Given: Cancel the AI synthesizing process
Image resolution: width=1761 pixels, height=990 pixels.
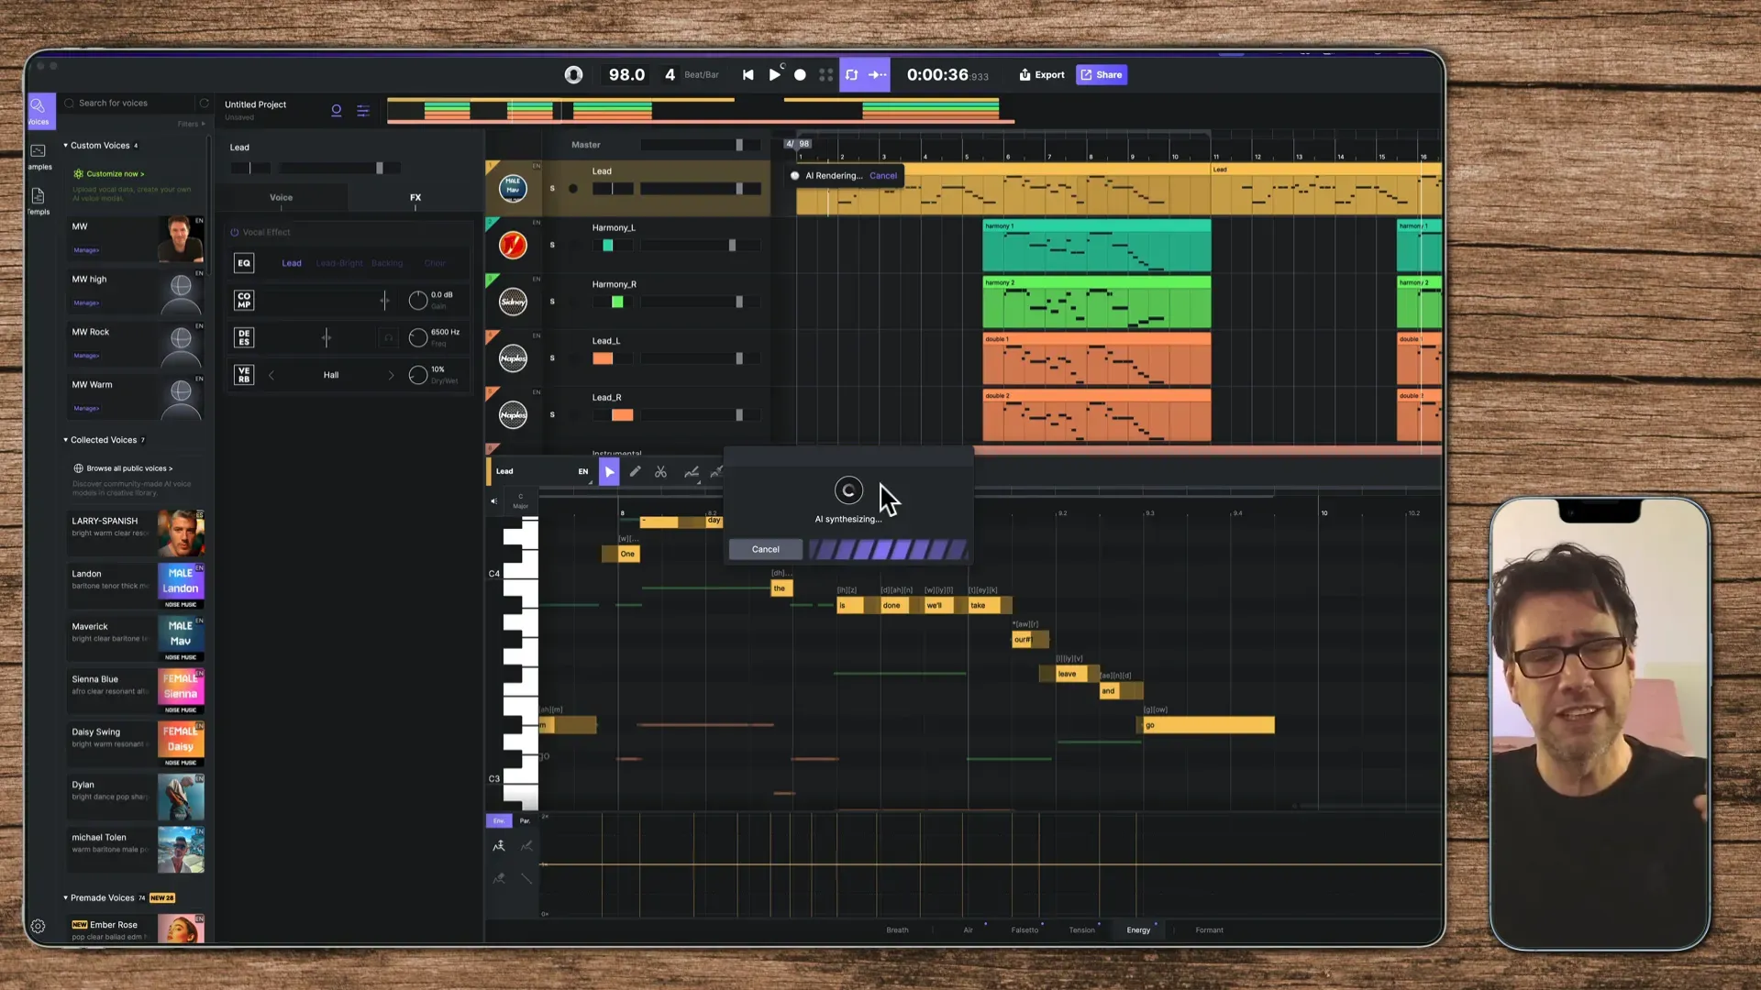Looking at the screenshot, I should 765,548.
